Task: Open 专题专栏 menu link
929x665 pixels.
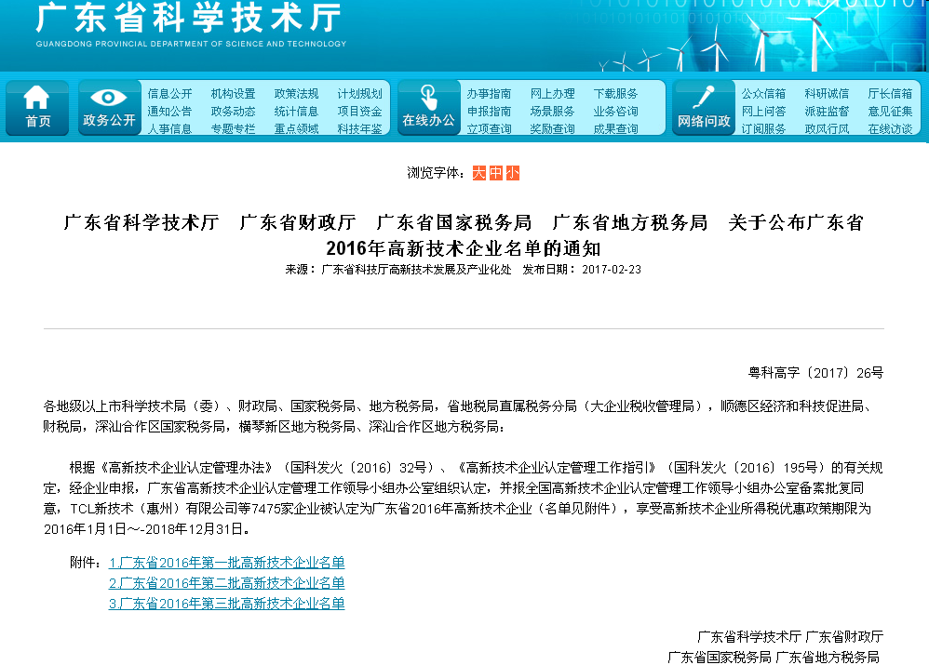Action: point(233,129)
